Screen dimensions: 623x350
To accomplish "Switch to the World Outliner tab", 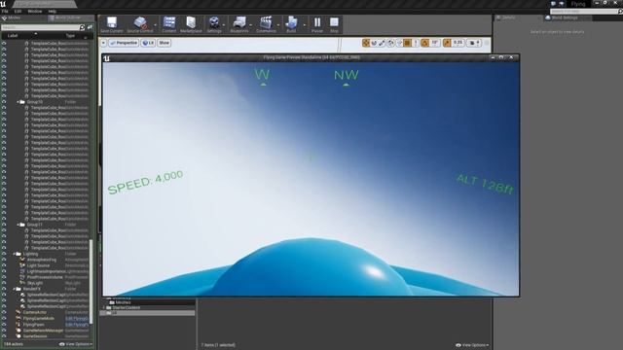I will (x=67, y=17).
